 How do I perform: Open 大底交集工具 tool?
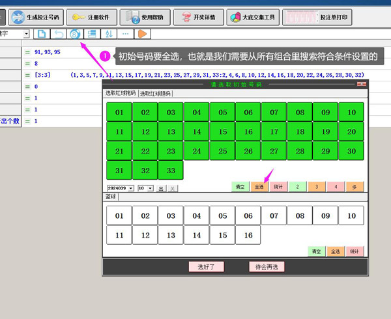point(252,16)
